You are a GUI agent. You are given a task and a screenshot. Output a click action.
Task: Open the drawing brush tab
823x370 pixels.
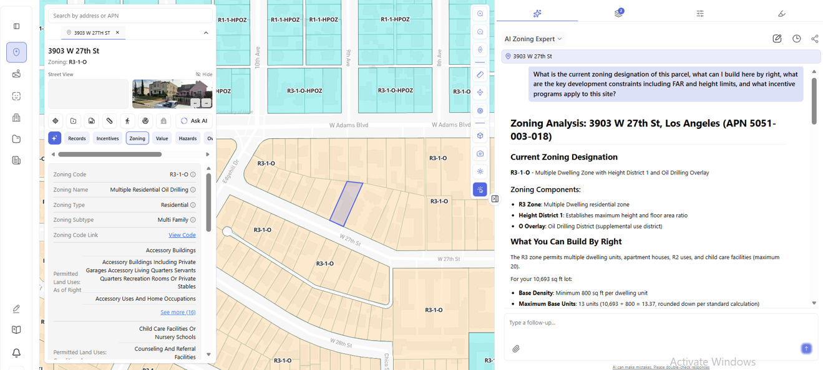pyautogui.click(x=782, y=13)
